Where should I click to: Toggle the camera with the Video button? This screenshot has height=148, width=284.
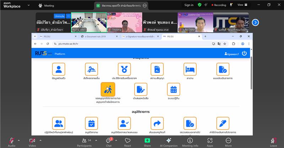click(32, 141)
